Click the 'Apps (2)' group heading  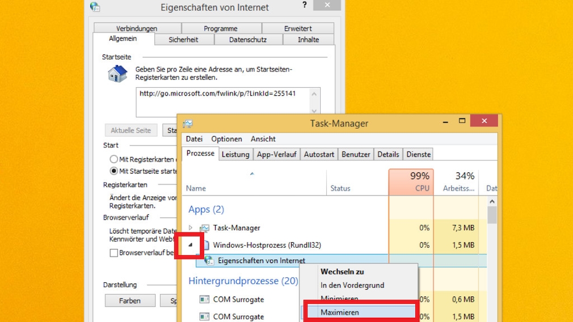coord(206,210)
